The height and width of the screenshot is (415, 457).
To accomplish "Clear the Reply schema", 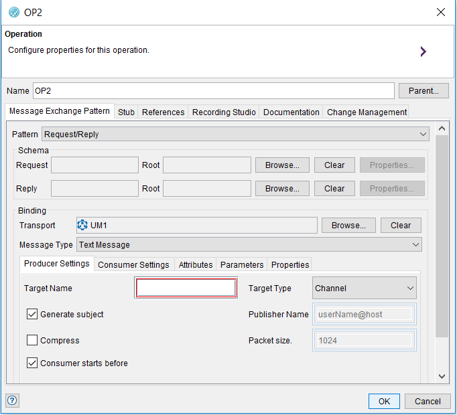I will coord(334,189).
